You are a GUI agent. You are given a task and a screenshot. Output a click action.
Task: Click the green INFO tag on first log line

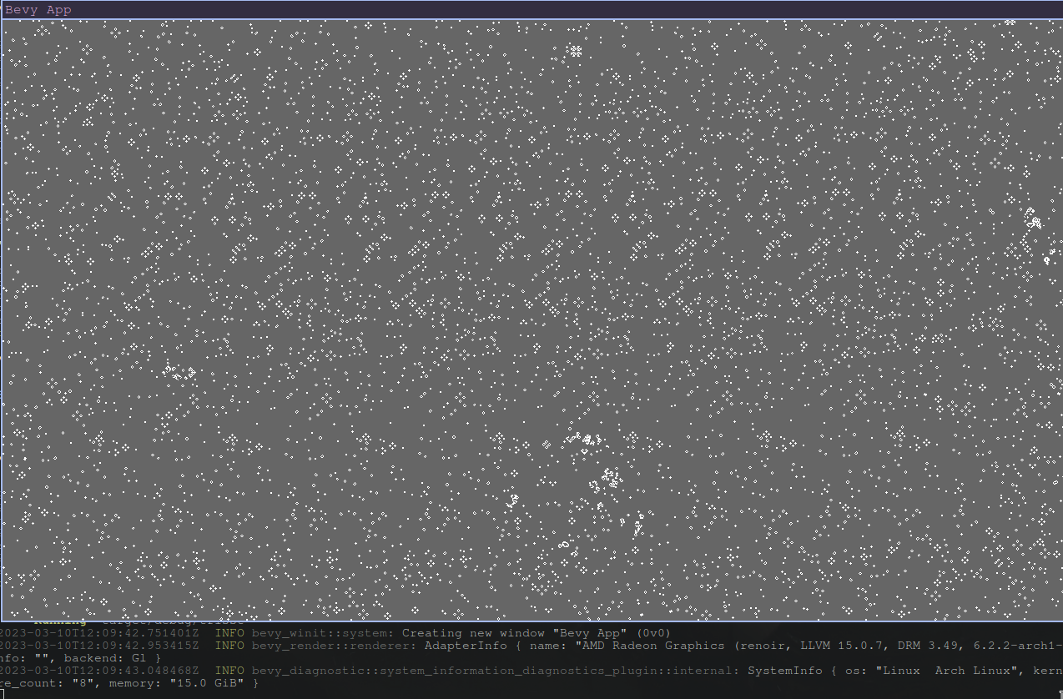coord(232,632)
